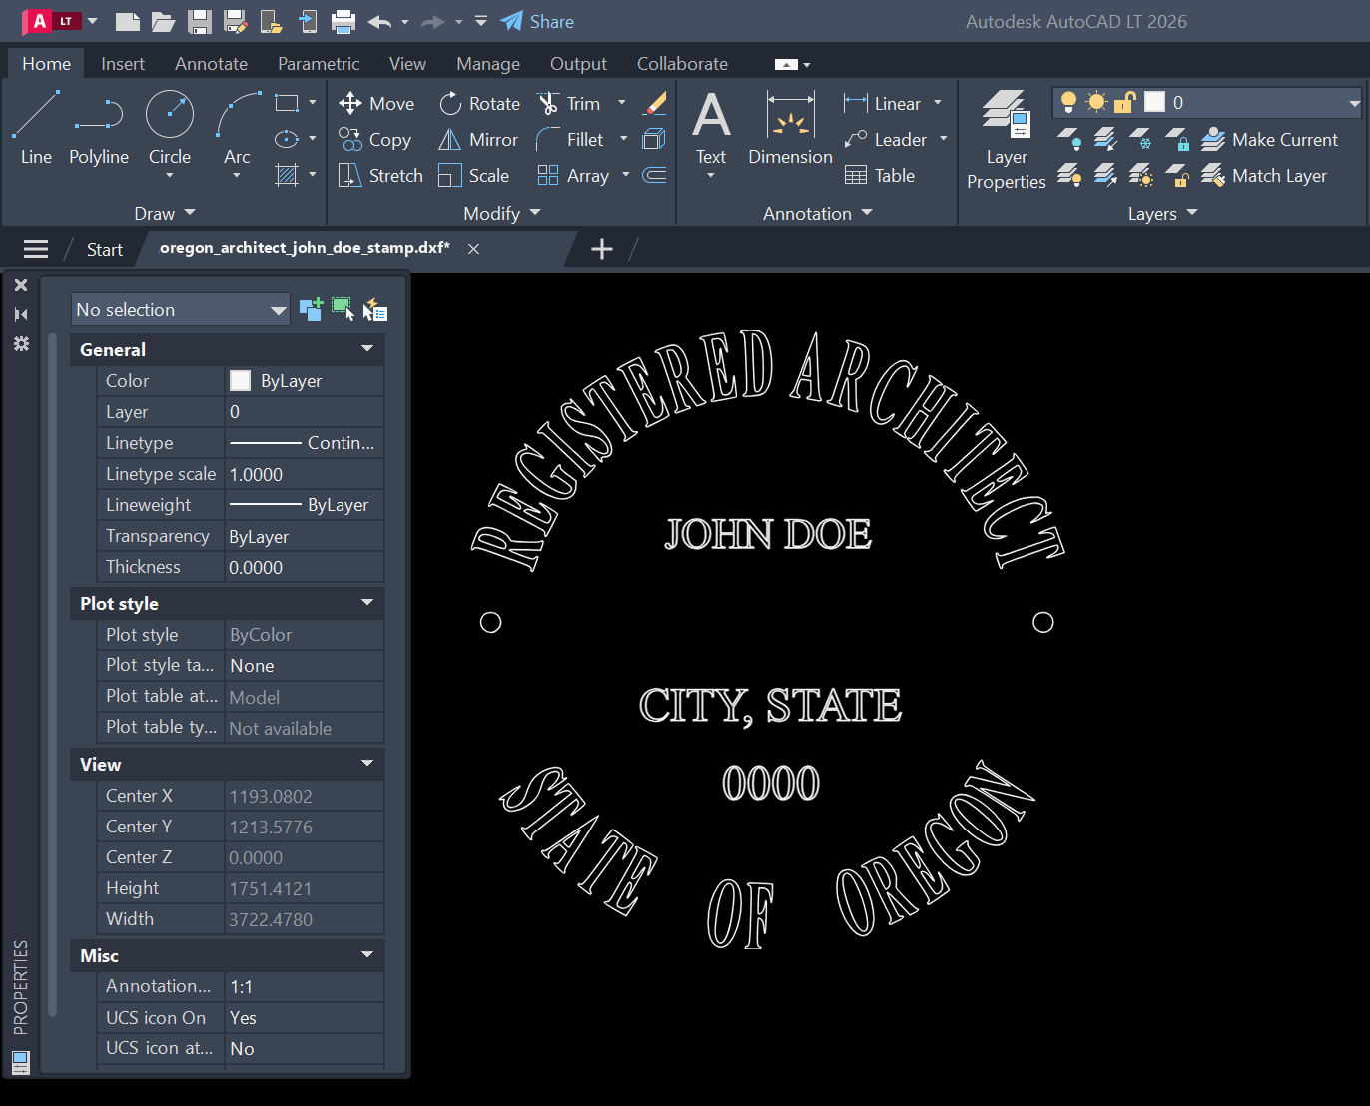Toggle layer 0 freeze sun icon
This screenshot has width=1370, height=1106.
[x=1096, y=102]
